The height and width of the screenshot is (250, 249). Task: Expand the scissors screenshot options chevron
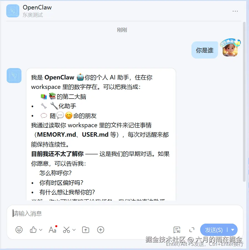pyautogui.click(x=74, y=230)
